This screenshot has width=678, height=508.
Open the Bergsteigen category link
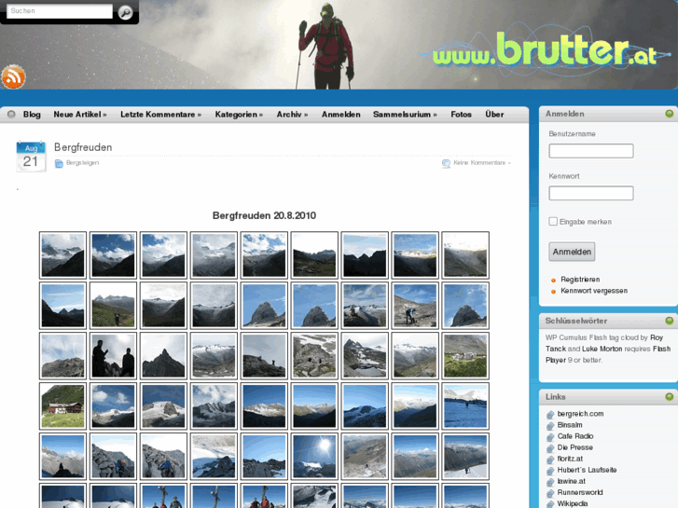click(x=82, y=162)
